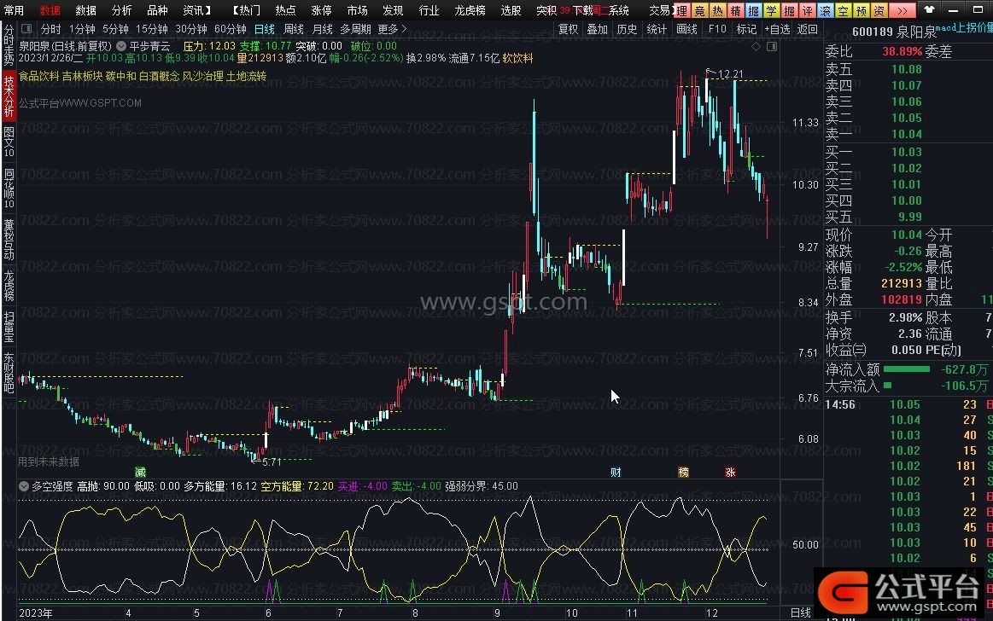
Task: Open the 选股 menu
Action: [x=511, y=10]
